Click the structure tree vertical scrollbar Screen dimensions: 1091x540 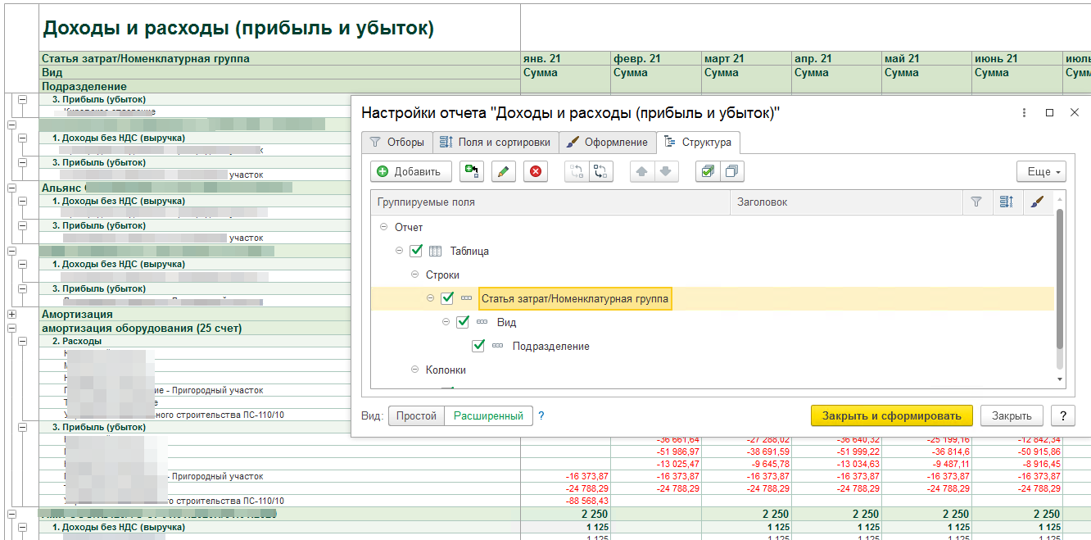point(1060,279)
